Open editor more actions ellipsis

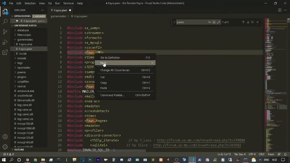285,10
